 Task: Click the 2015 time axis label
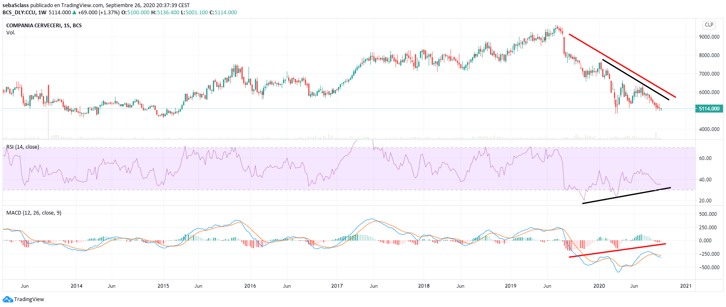tap(163, 286)
